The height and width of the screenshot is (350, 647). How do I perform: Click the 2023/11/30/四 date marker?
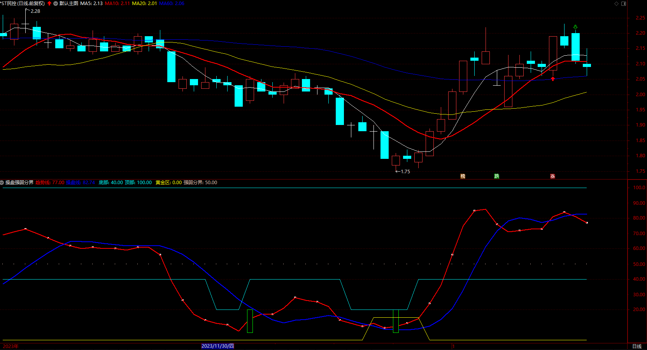(218, 346)
